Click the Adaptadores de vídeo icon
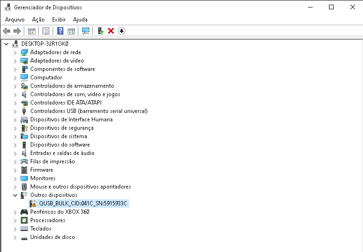 tap(24, 61)
